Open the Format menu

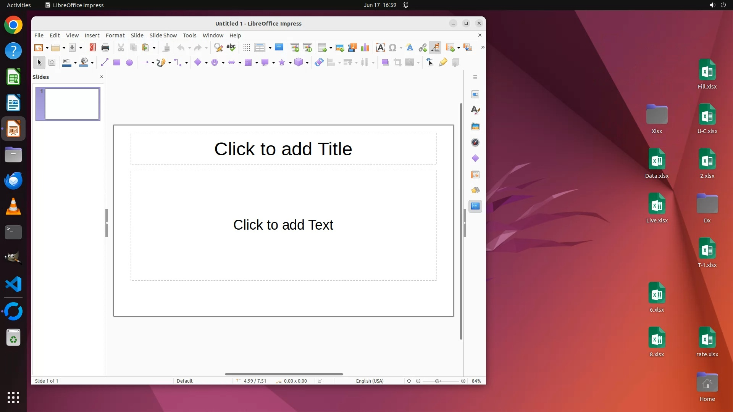tap(115, 35)
